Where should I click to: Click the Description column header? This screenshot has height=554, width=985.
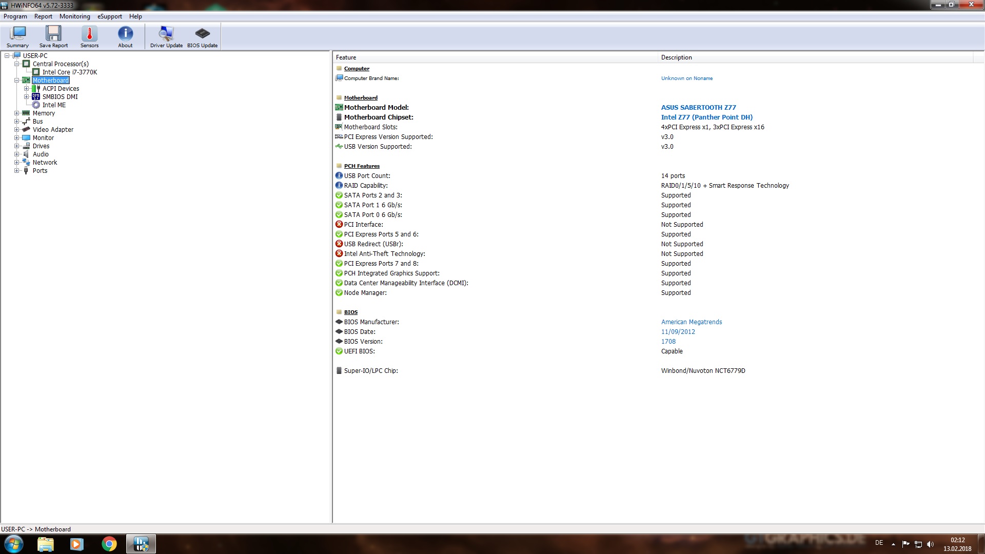point(676,57)
